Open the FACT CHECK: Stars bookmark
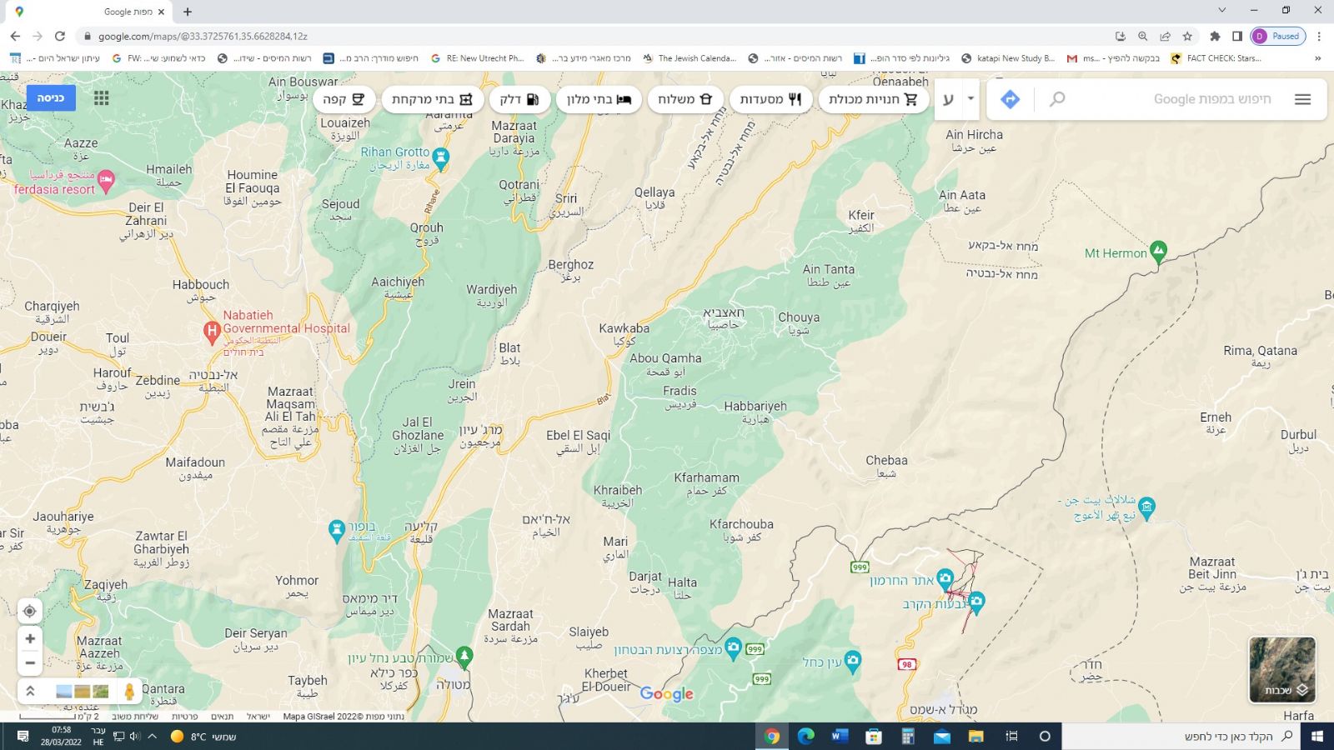This screenshot has height=750, width=1334. [1216, 58]
